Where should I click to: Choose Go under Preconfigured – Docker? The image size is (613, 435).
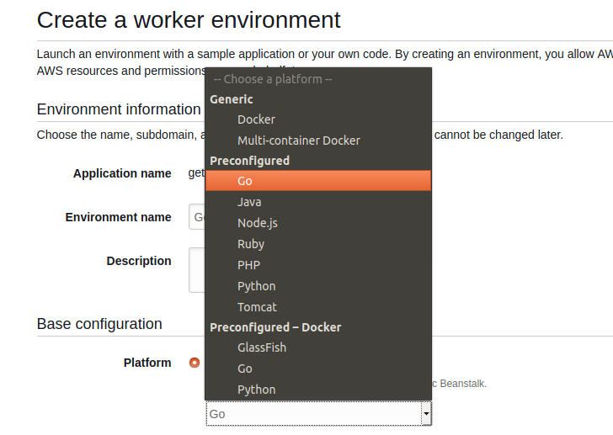(245, 369)
